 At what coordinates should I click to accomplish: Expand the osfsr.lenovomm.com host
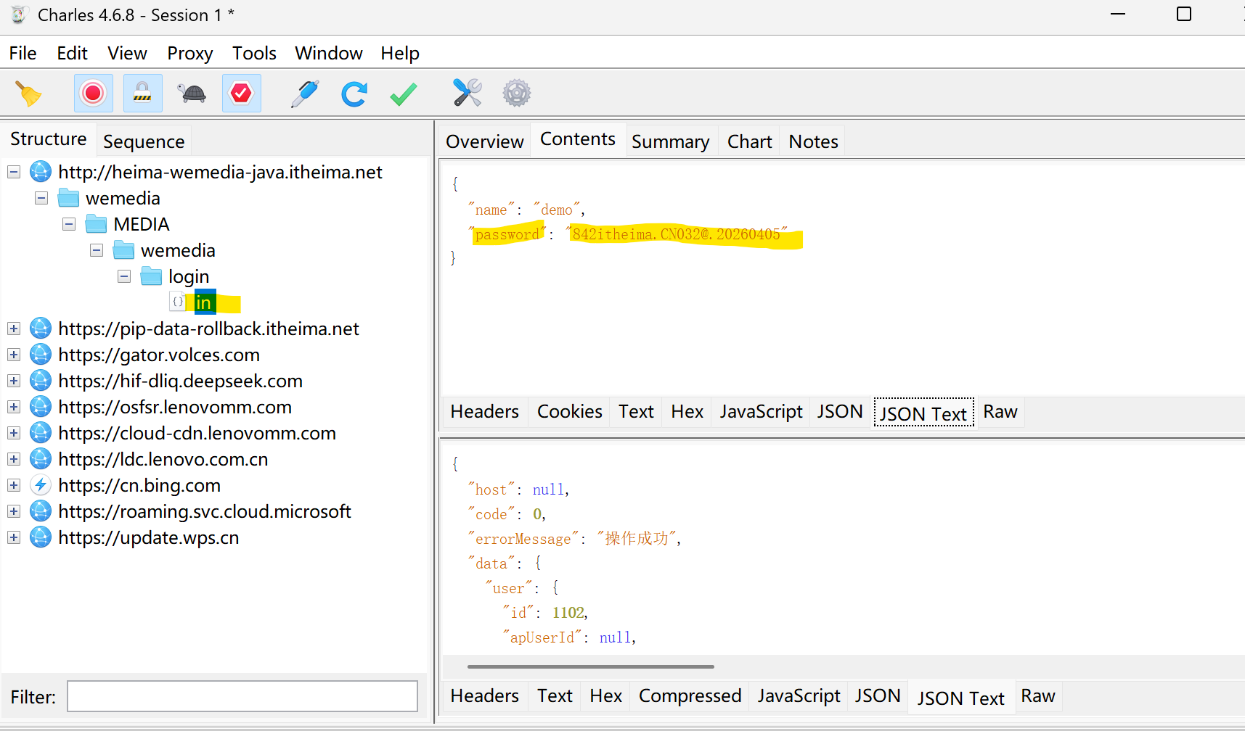14,407
